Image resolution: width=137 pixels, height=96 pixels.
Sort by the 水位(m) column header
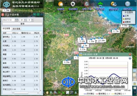[16, 33]
